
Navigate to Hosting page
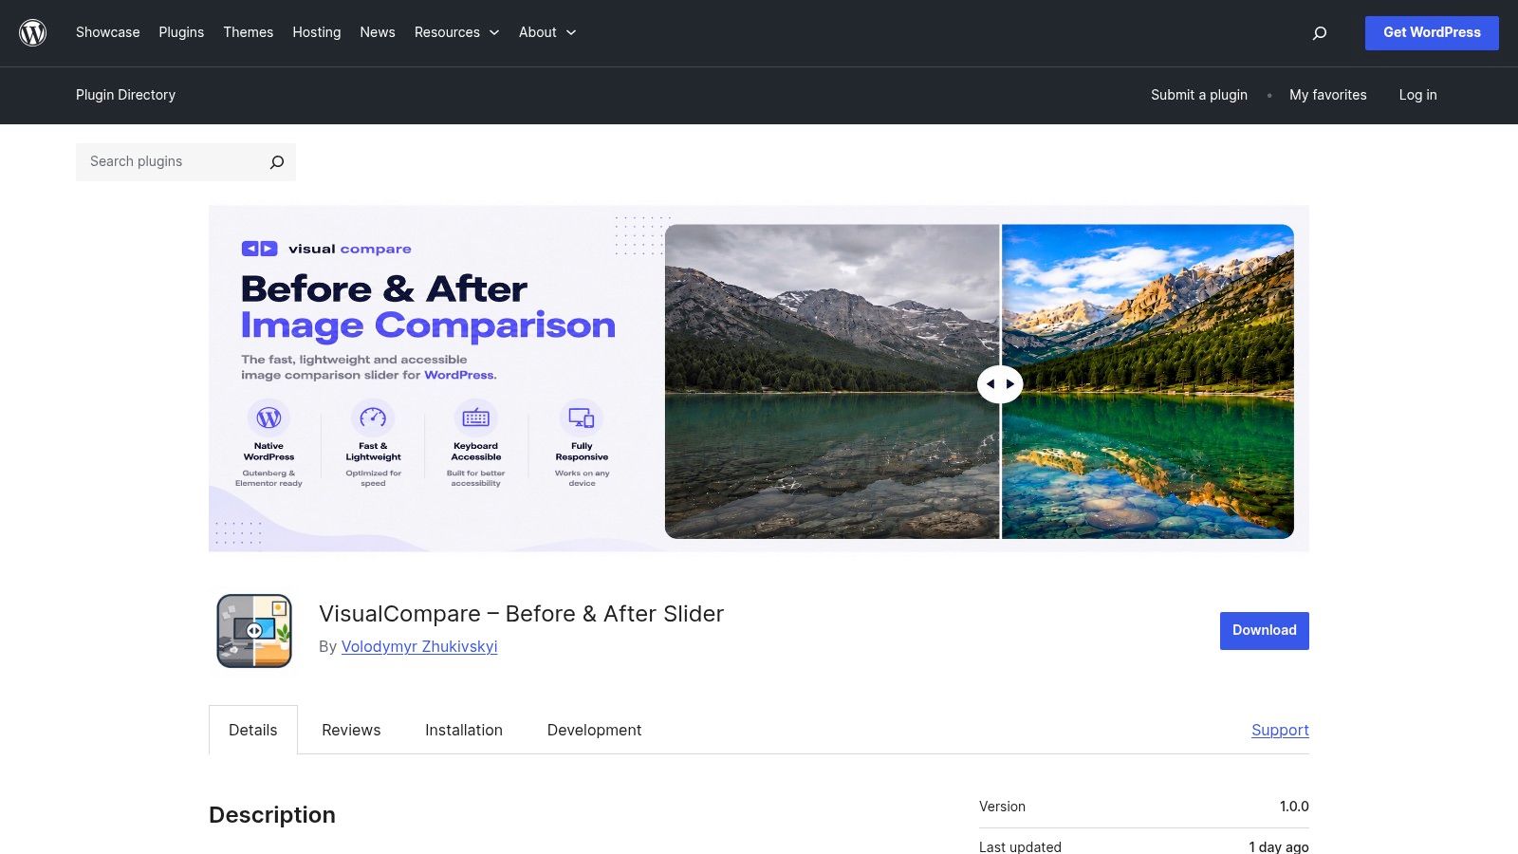click(317, 32)
